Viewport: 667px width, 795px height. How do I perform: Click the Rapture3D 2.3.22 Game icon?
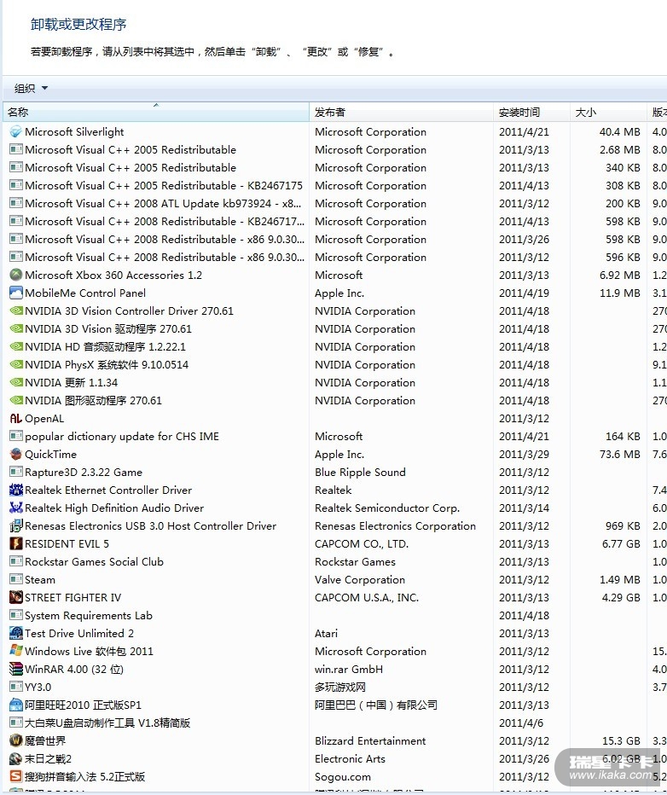tap(16, 472)
